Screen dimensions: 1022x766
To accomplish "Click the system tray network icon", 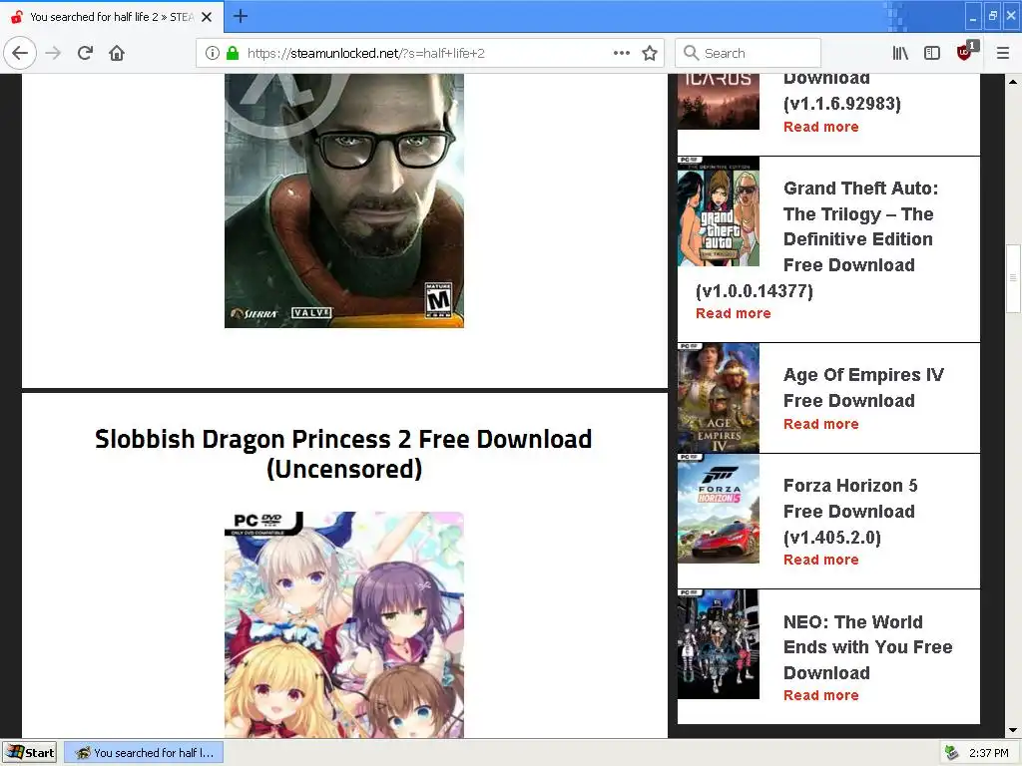I will pos(951,752).
